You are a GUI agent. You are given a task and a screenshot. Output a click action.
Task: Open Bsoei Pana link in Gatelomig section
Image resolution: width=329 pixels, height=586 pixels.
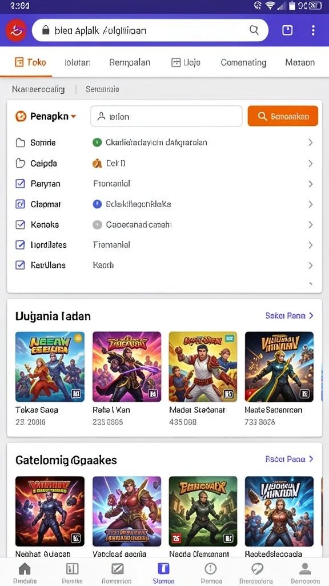pos(290,459)
